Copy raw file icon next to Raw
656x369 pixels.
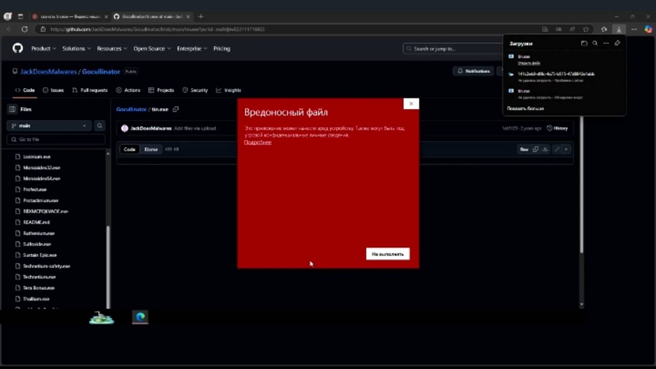[536, 149]
